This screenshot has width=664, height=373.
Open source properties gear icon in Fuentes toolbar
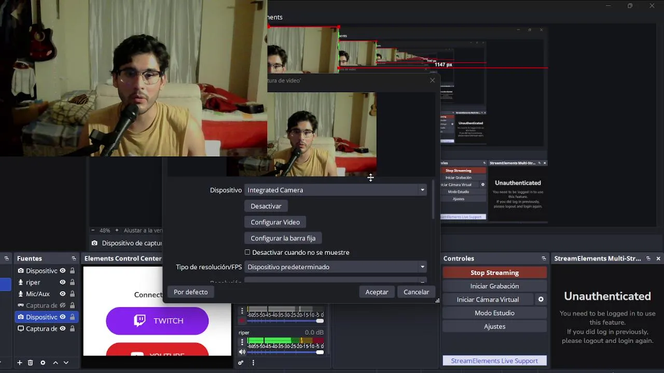(43, 363)
